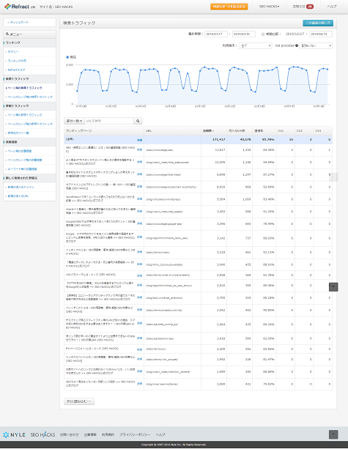Image resolution: width=348 pixels, height=449 pixels.
Task: Open 詳細 for the /basic/knowledge/seo/ row
Action: 139,149
